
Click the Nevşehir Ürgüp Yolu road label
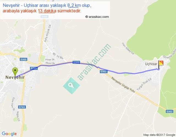pos(123,85)
